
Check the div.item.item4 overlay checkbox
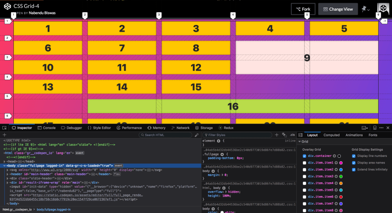304,183
